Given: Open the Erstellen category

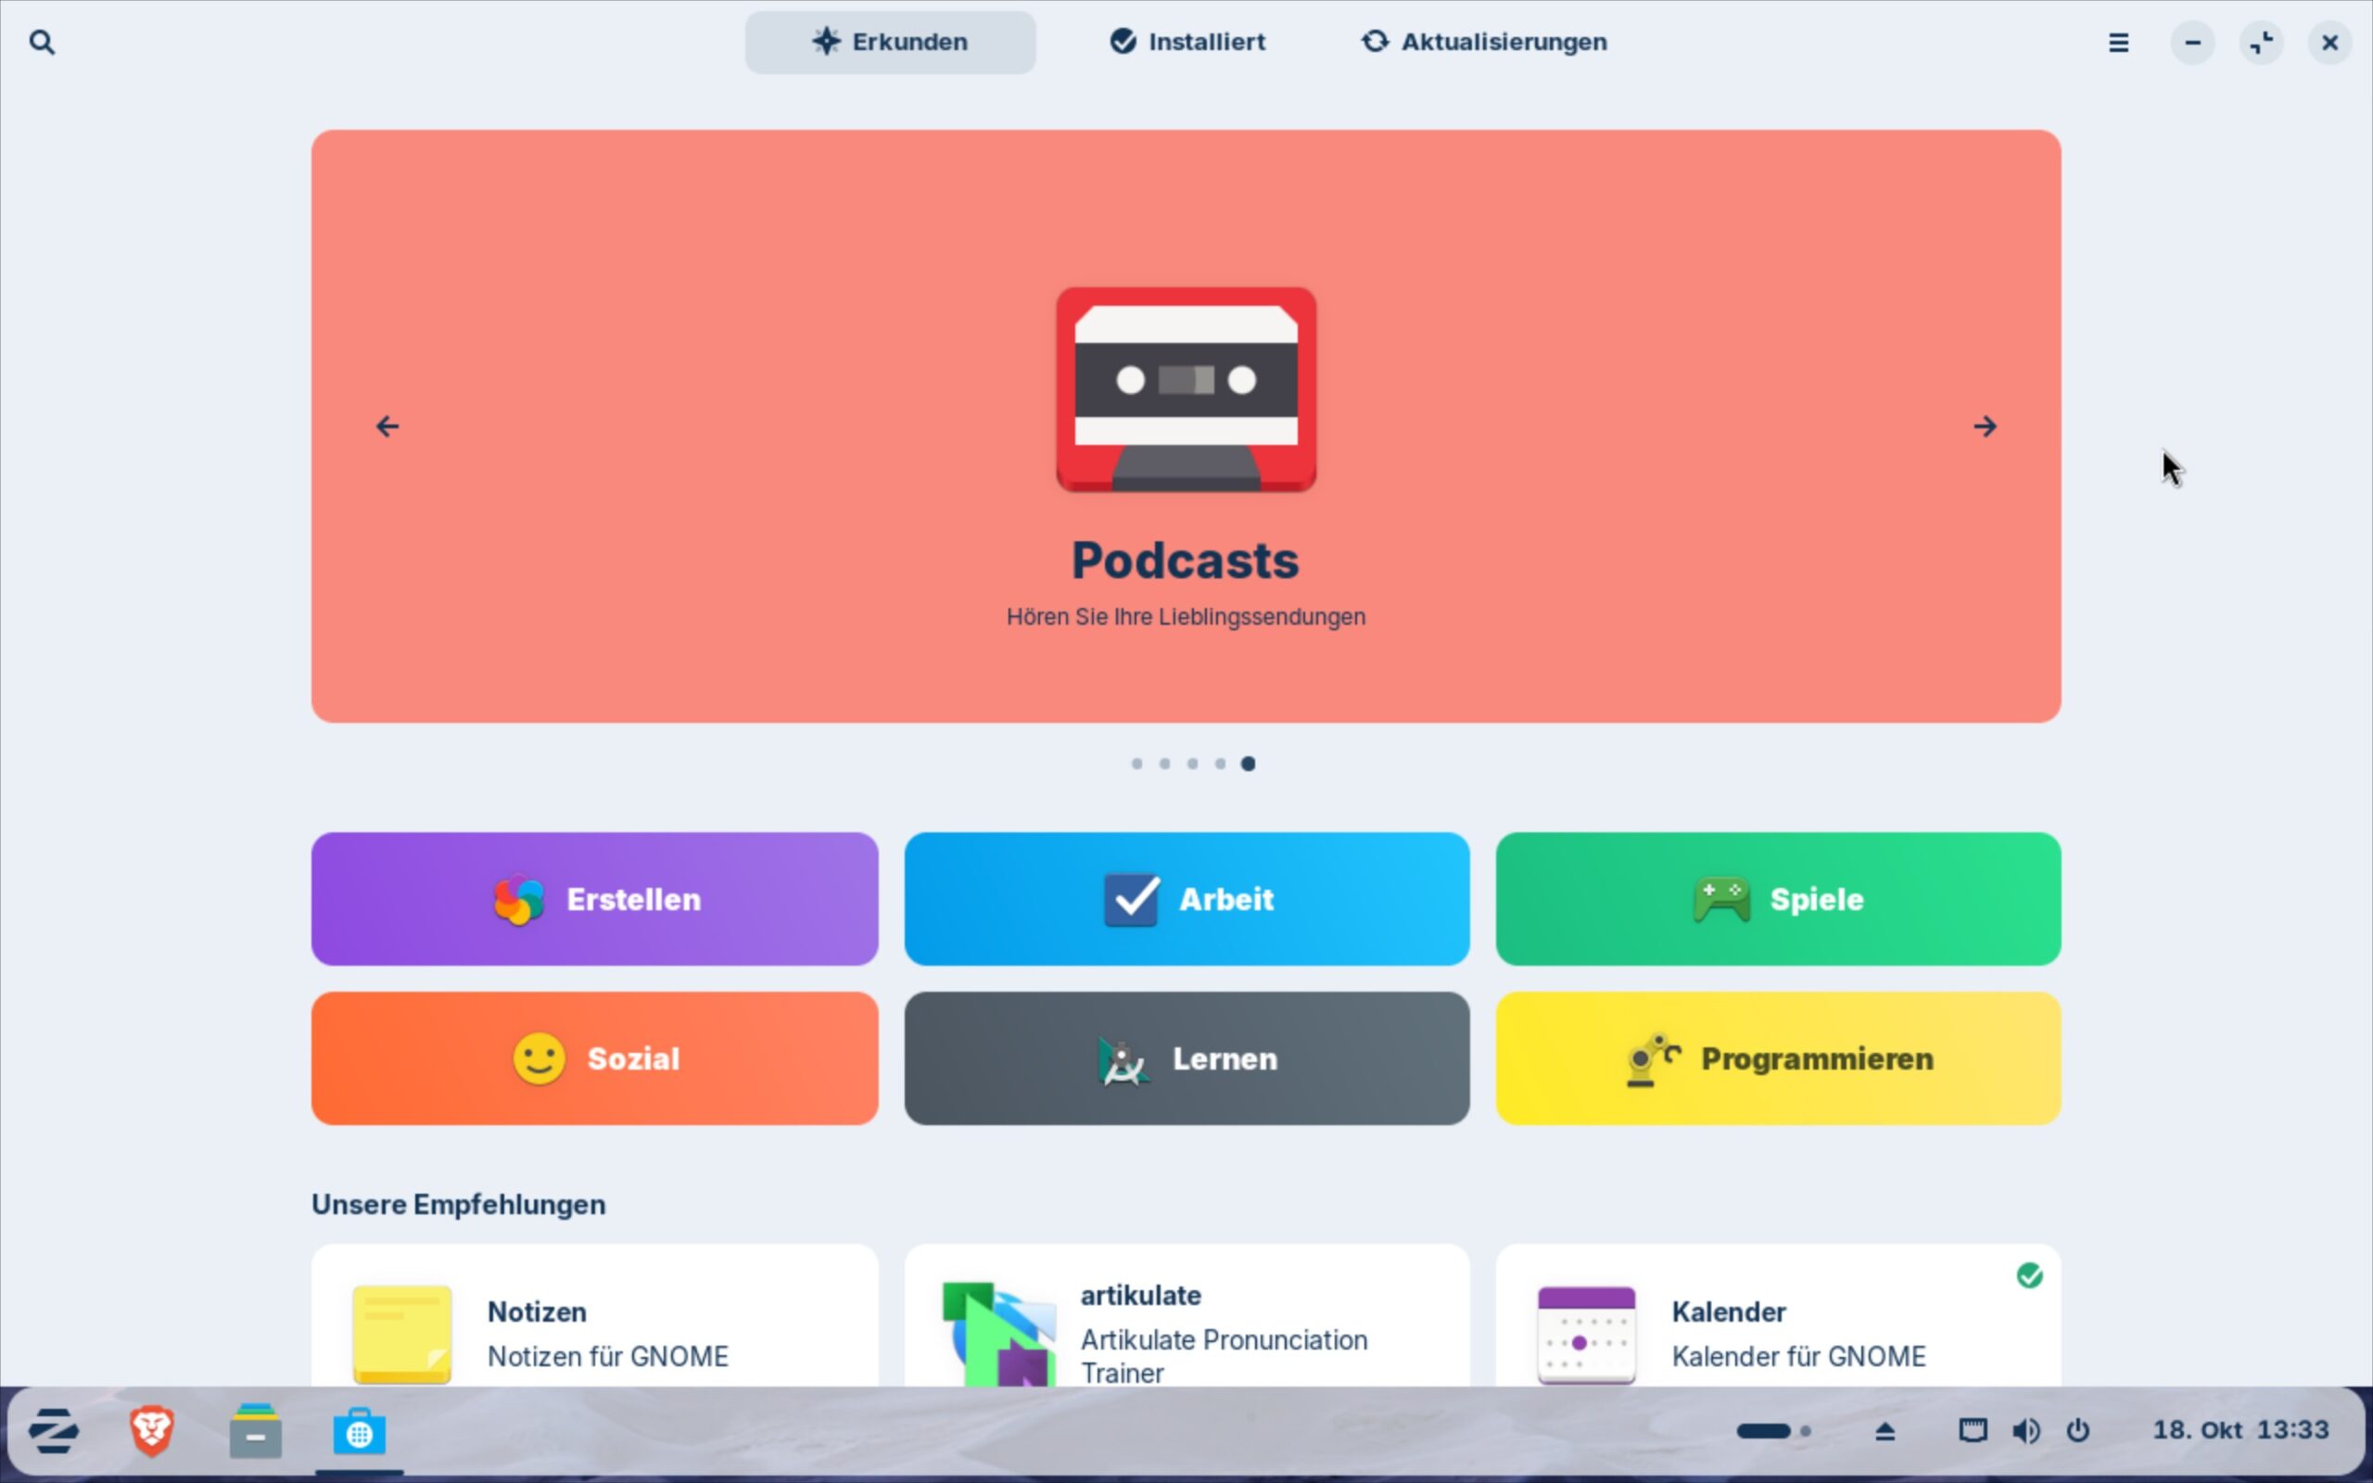Looking at the screenshot, I should (594, 898).
